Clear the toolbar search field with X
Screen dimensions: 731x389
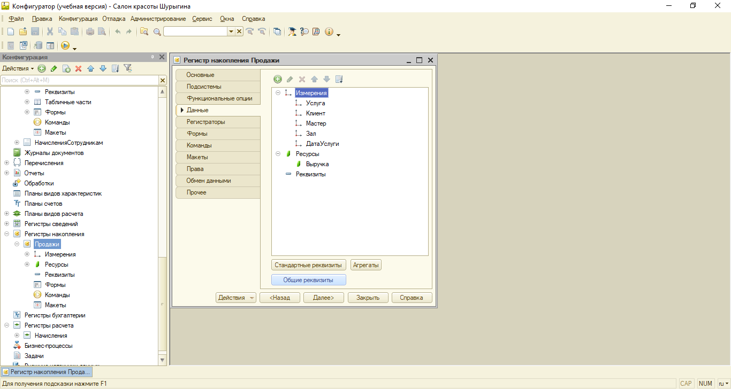coord(239,32)
